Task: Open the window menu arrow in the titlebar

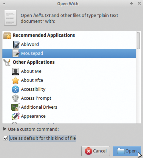Action: tap(4, 3)
